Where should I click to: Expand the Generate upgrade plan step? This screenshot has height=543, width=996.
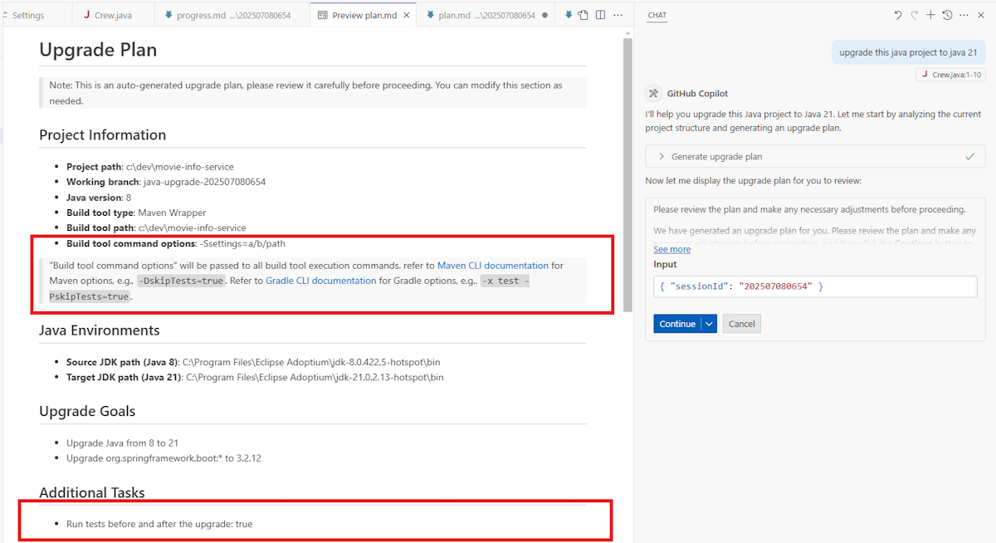[x=662, y=156]
